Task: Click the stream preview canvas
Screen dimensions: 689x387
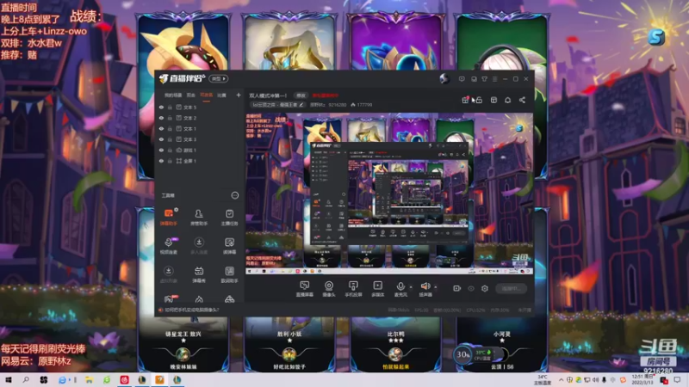Action: 389,193
